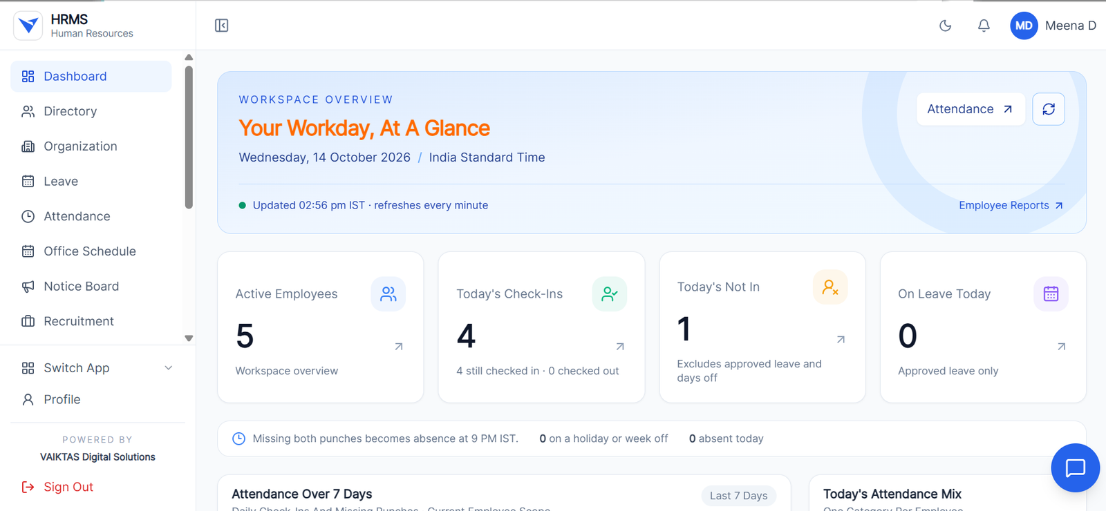This screenshot has width=1106, height=511.
Task: Click the Today's Check-Ins count 4
Action: [466, 336]
